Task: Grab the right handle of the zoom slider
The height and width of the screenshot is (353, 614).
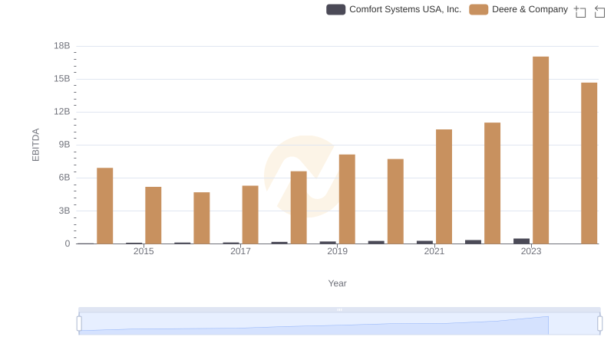Action: (x=600, y=324)
